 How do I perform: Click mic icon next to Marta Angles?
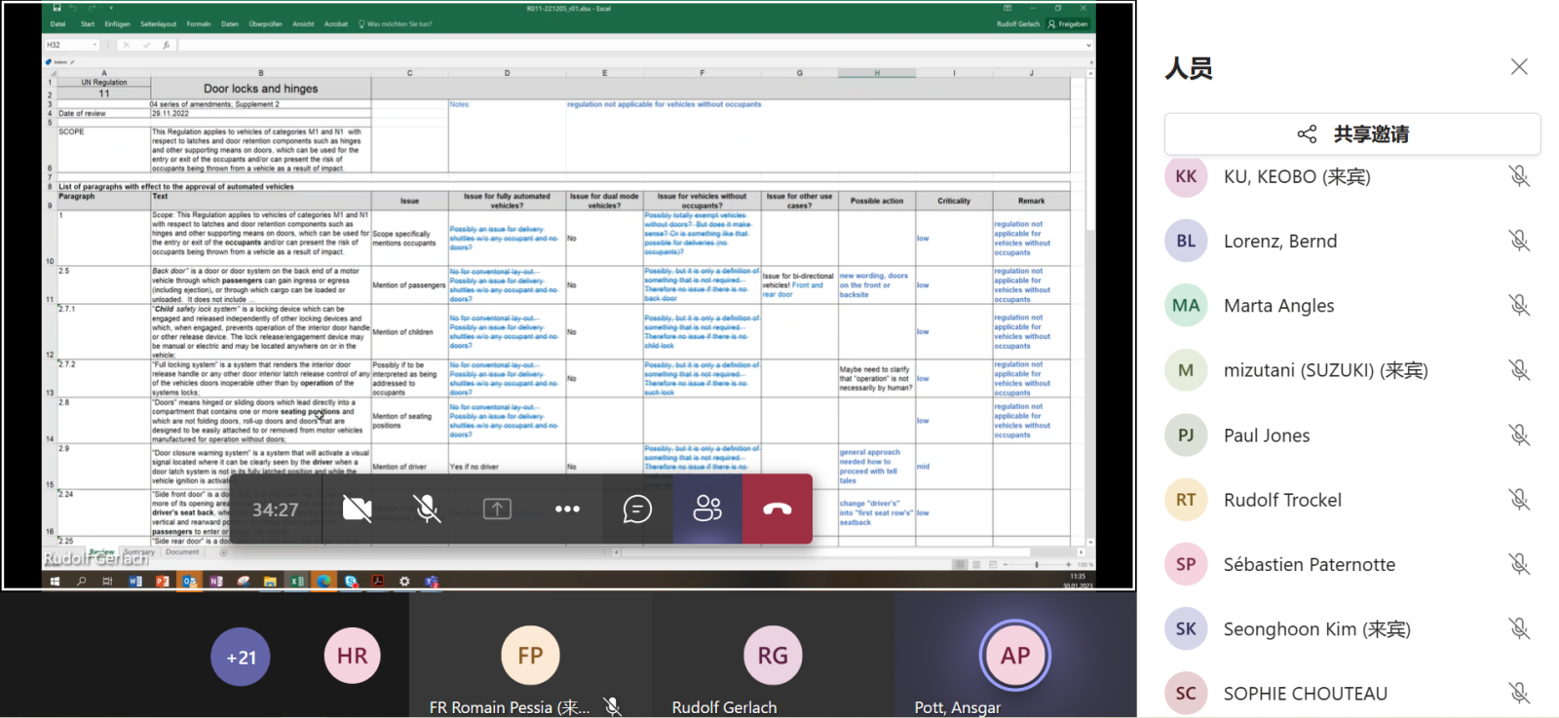click(1518, 305)
